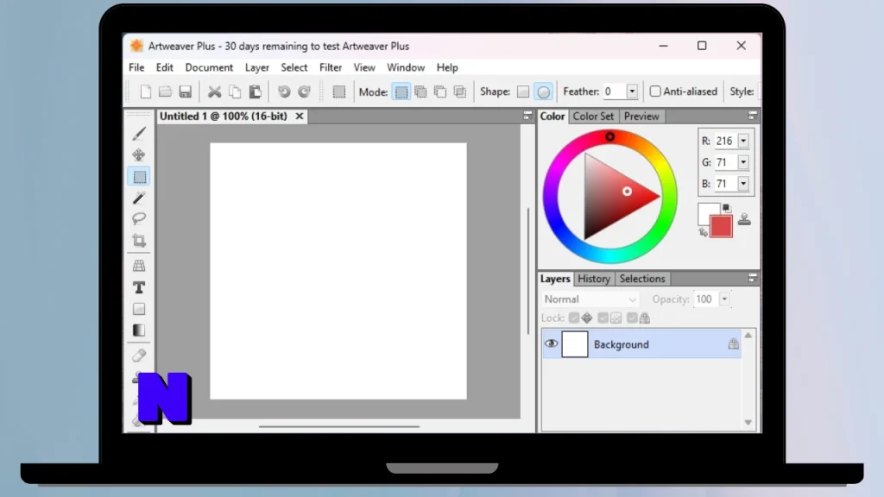Select the Gradient tool
Image resolution: width=884 pixels, height=497 pixels.
coord(139,330)
